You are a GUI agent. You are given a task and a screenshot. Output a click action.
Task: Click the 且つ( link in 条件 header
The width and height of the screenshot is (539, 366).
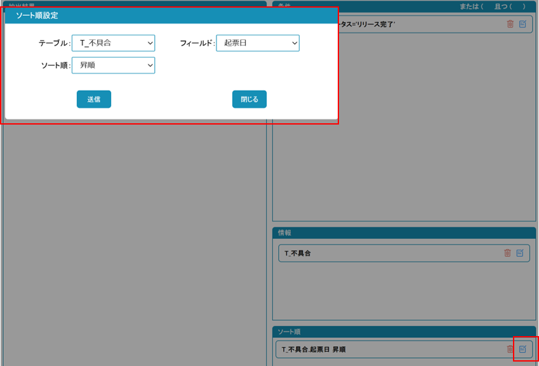click(x=502, y=6)
